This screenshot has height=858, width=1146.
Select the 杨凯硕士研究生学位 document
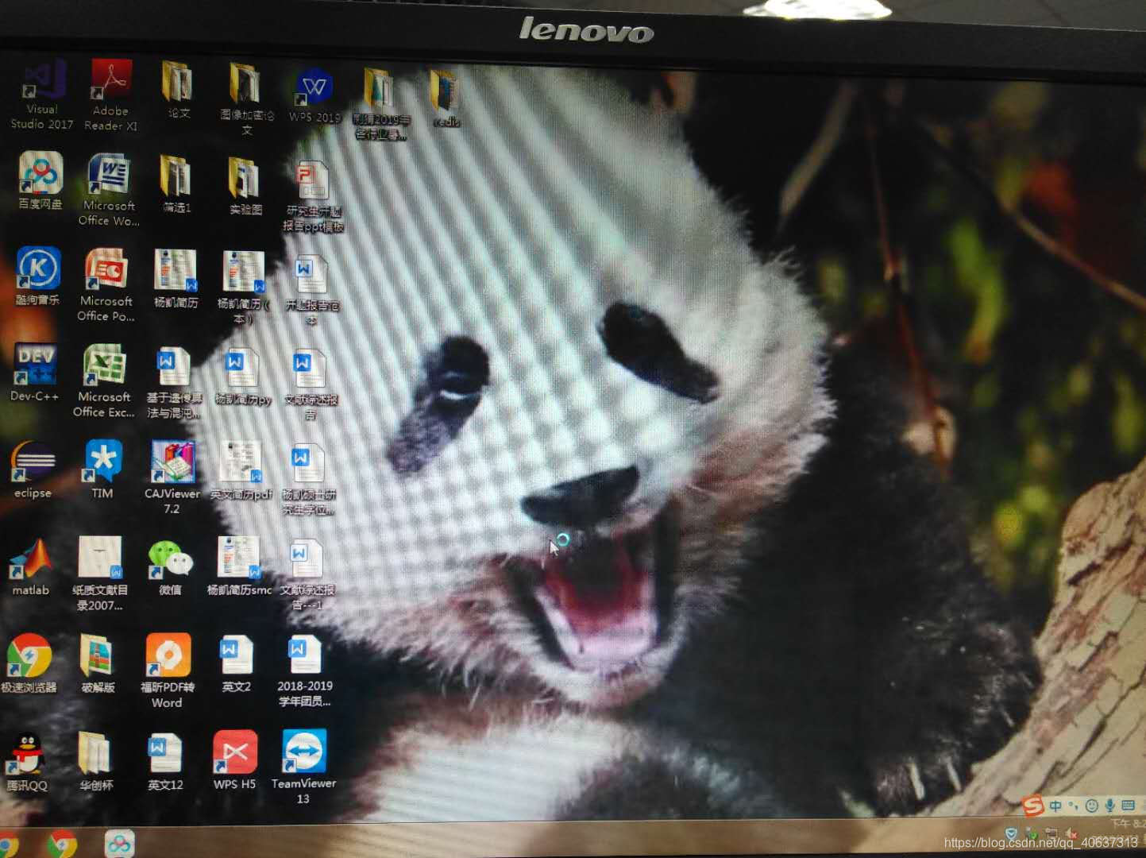[308, 479]
